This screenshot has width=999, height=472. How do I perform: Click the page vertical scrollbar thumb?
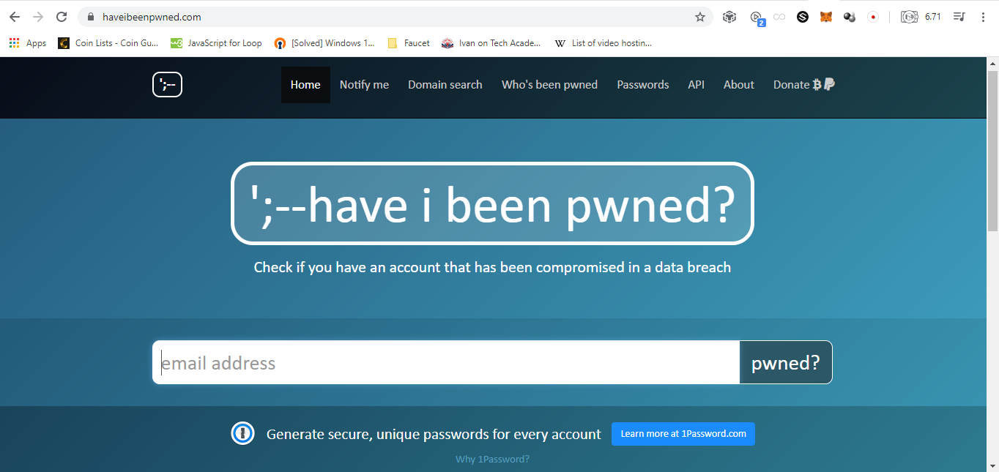click(x=992, y=151)
